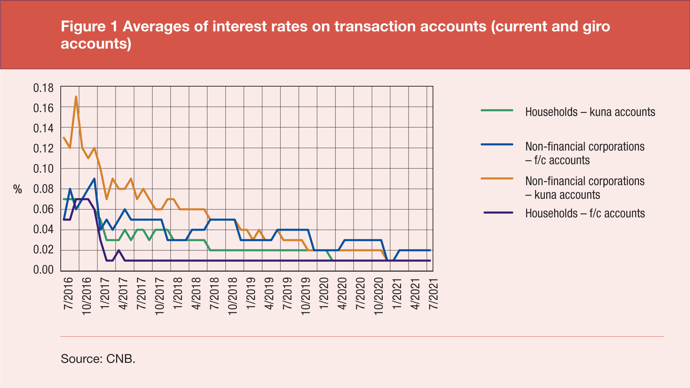Select 'Non-financial corporations – kuna accounts' legend text
The image size is (690, 388).
click(585, 188)
